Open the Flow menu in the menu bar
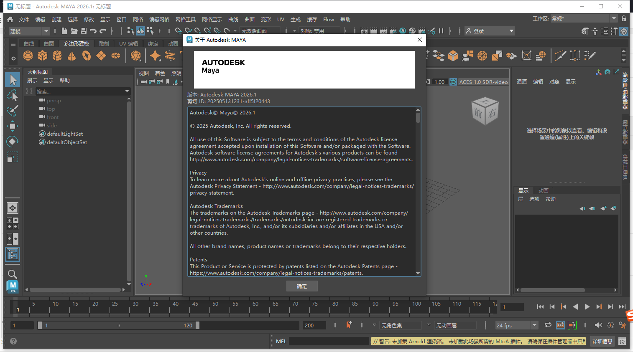Screen dimensions: 633x352 pyautogui.click(x=329, y=19)
